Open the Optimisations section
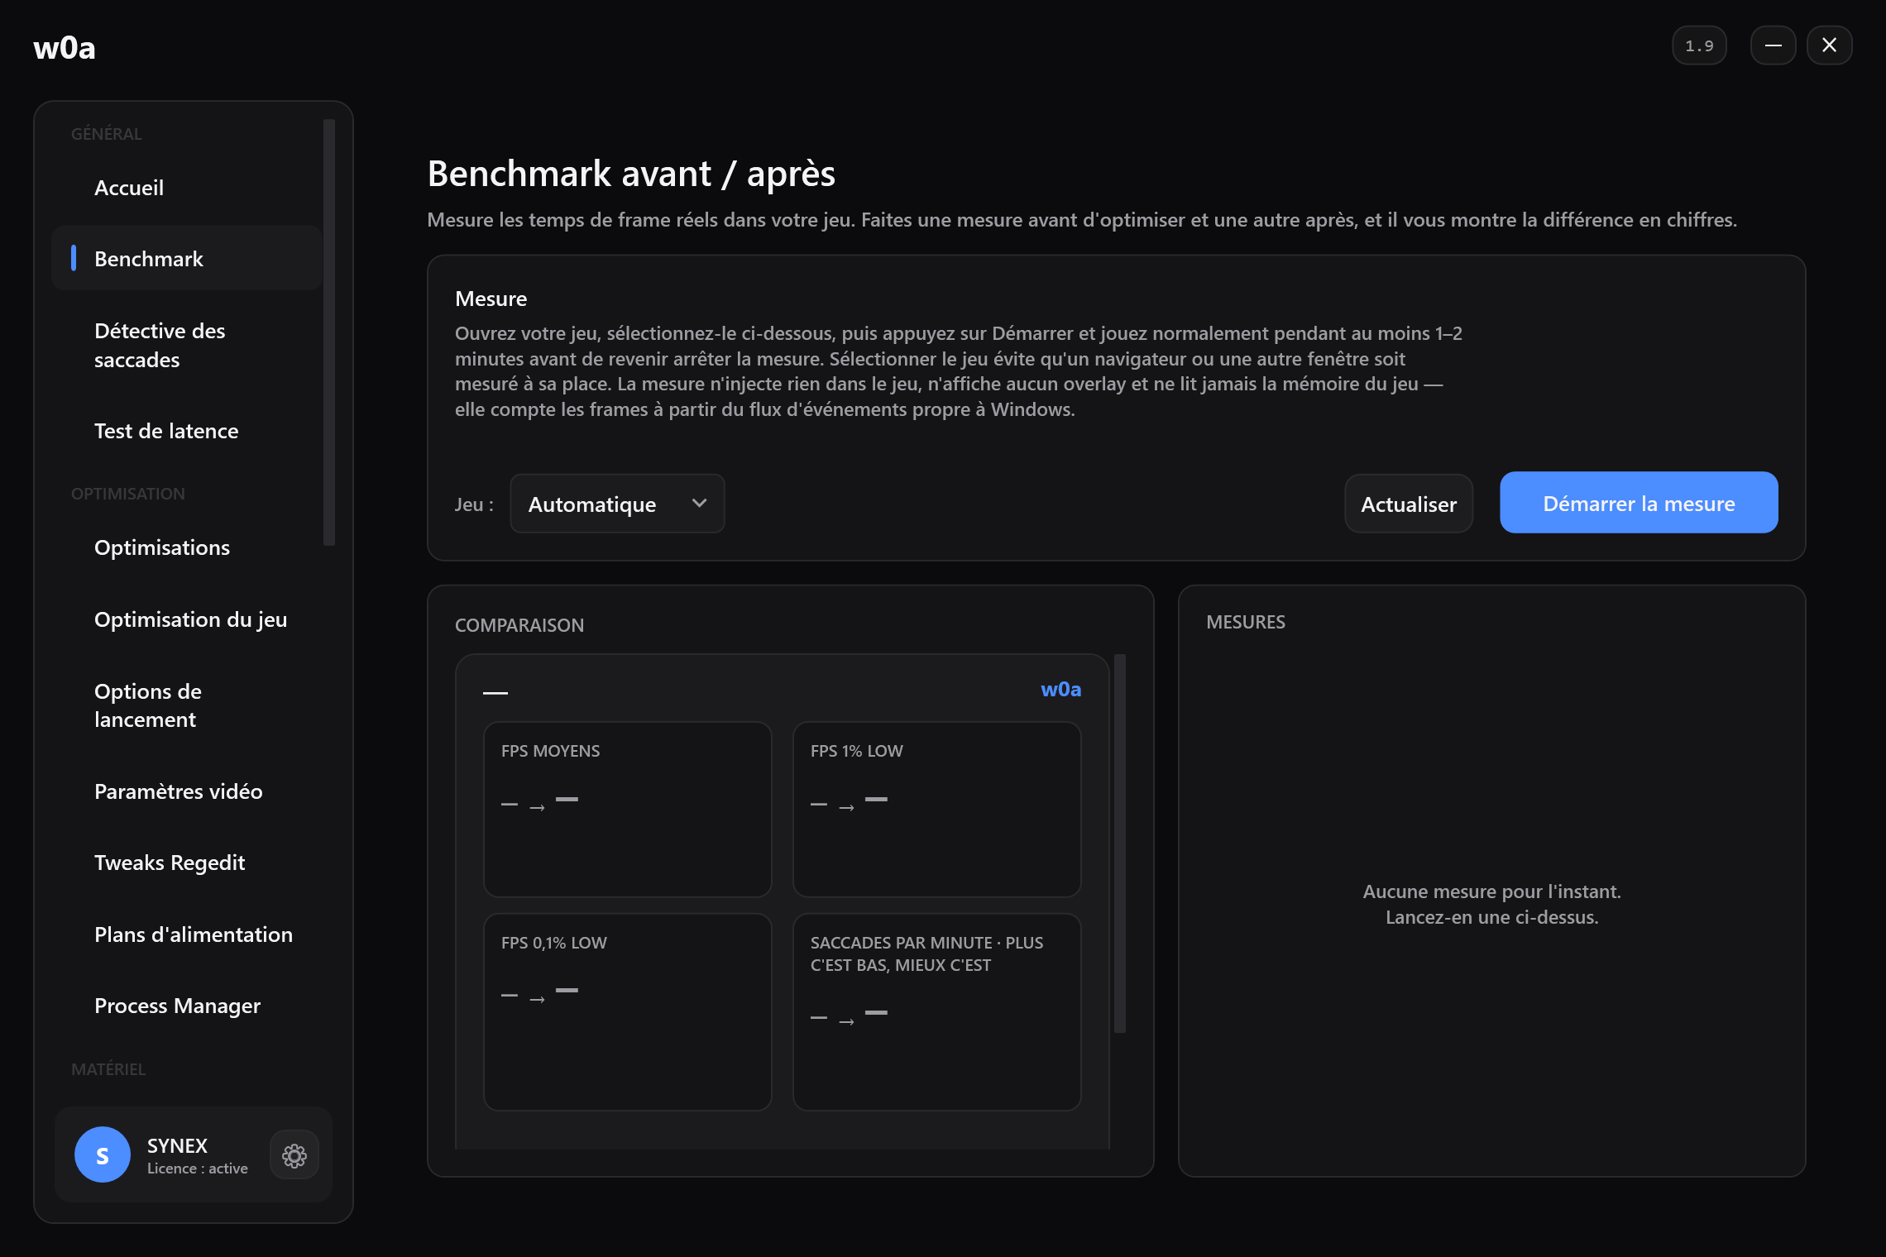Screen dimensions: 1886x1257 [187, 547]
